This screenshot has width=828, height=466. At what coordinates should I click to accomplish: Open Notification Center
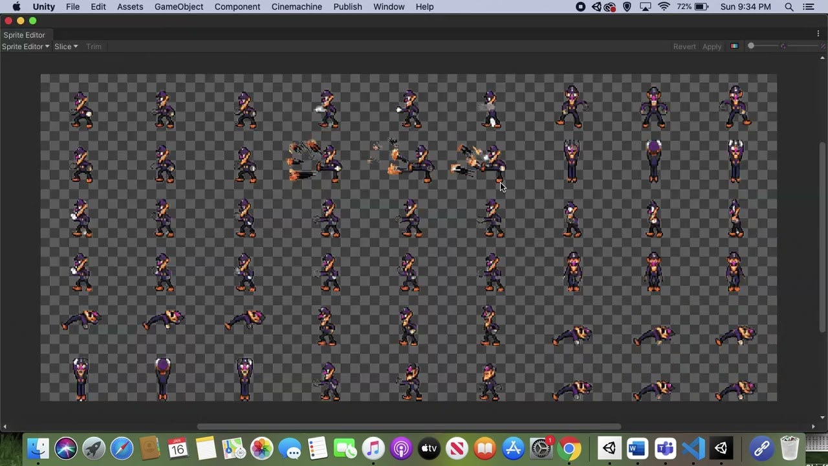point(809,6)
